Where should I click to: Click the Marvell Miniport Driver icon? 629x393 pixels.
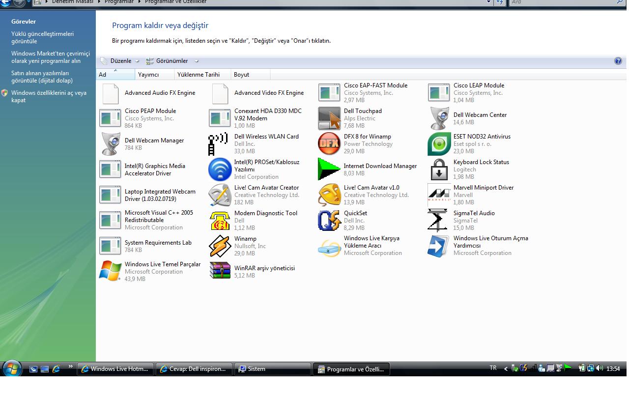tap(439, 195)
